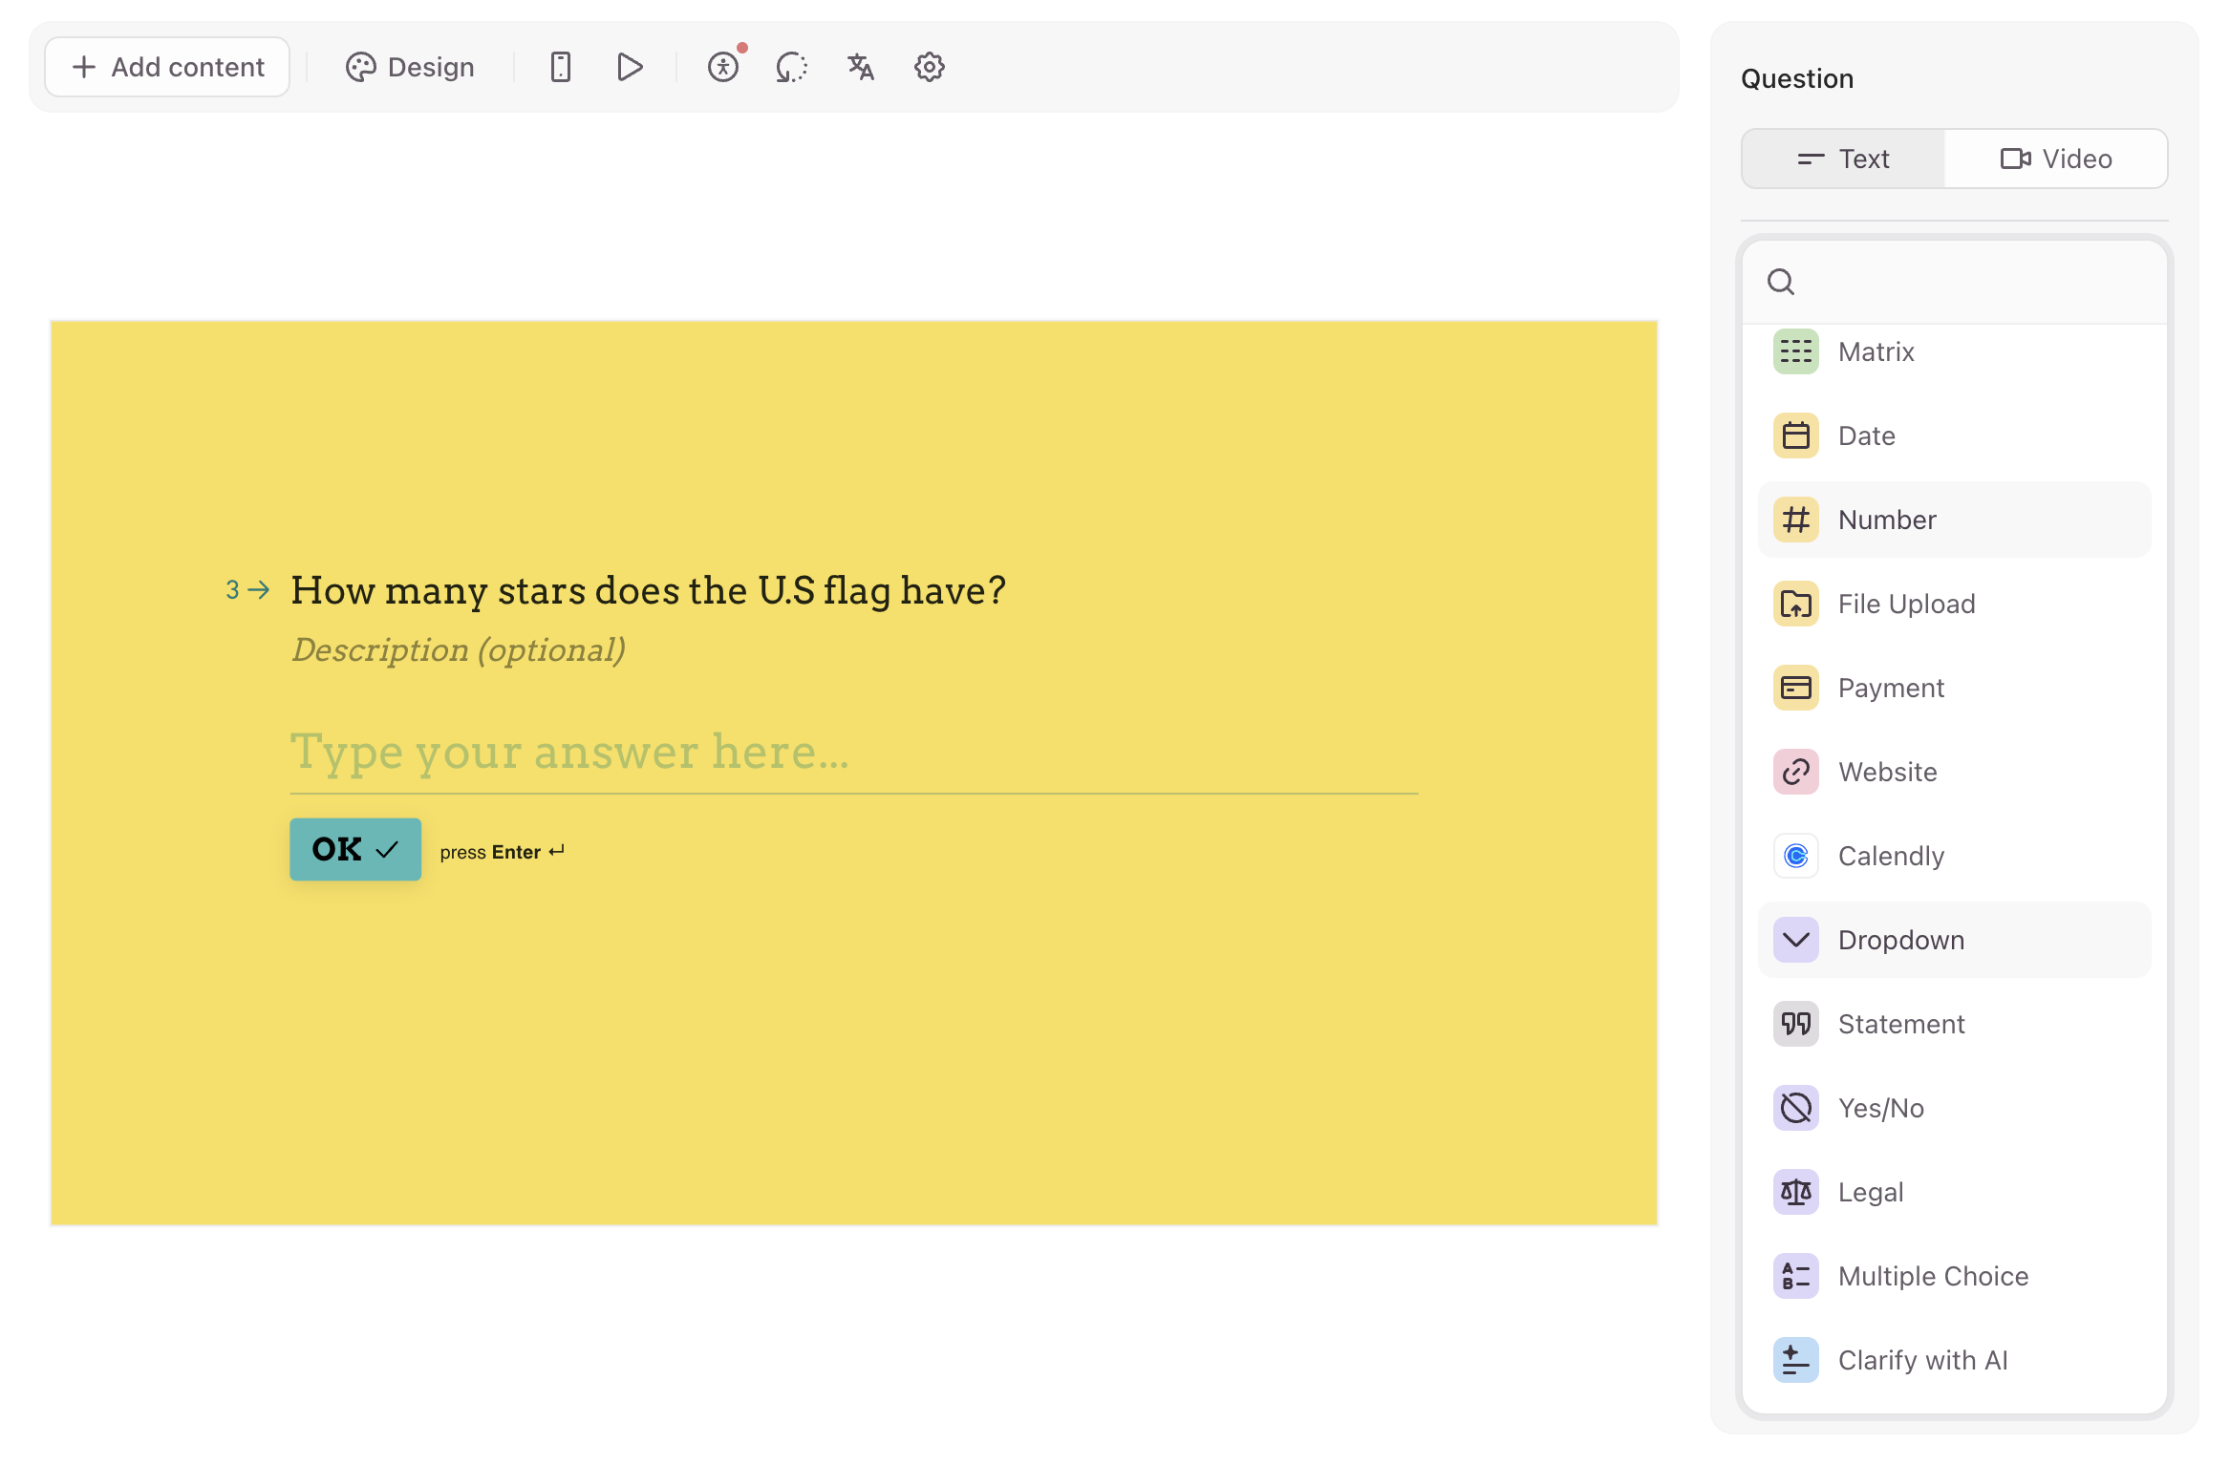Image resolution: width=2230 pixels, height=1465 pixels.
Task: Select the Matrix question type
Action: click(x=1954, y=352)
